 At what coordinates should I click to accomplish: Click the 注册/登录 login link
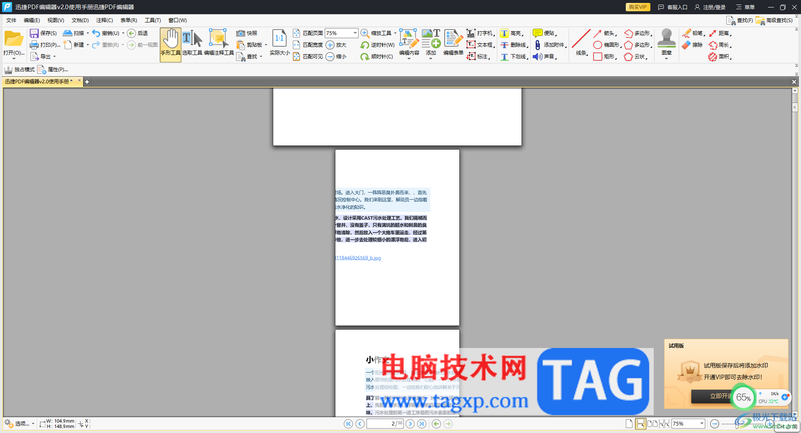[710, 7]
